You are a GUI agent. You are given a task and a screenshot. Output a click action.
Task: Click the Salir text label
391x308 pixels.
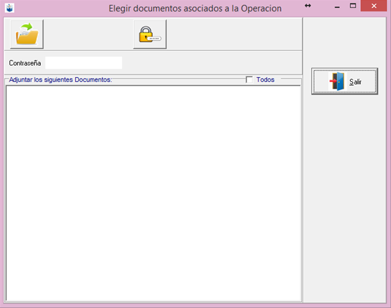(x=356, y=81)
